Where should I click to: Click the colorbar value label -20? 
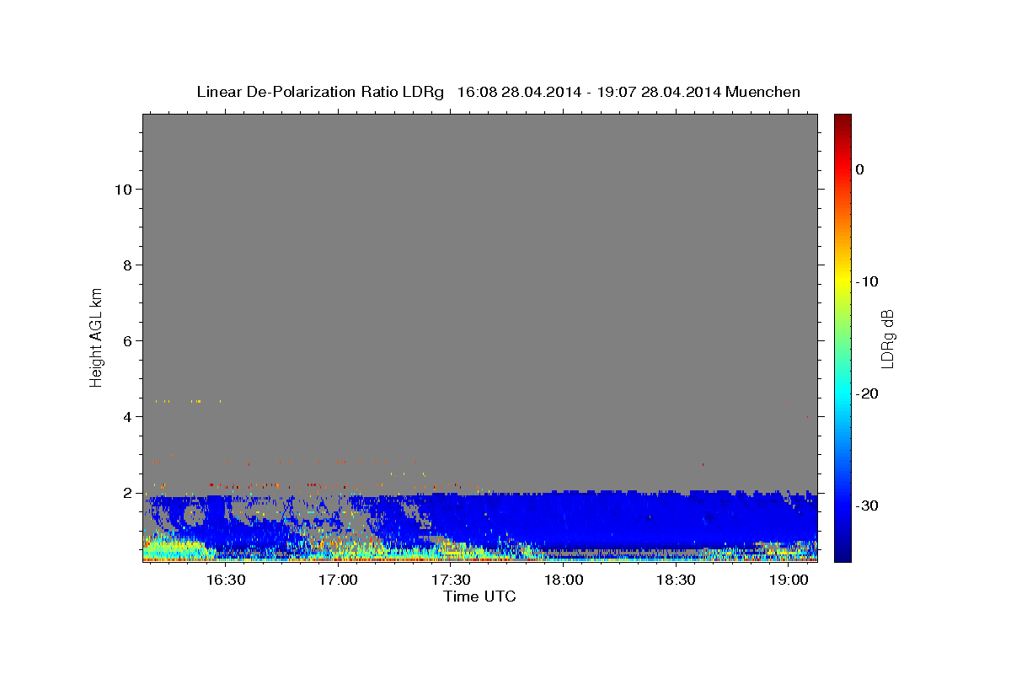[868, 393]
